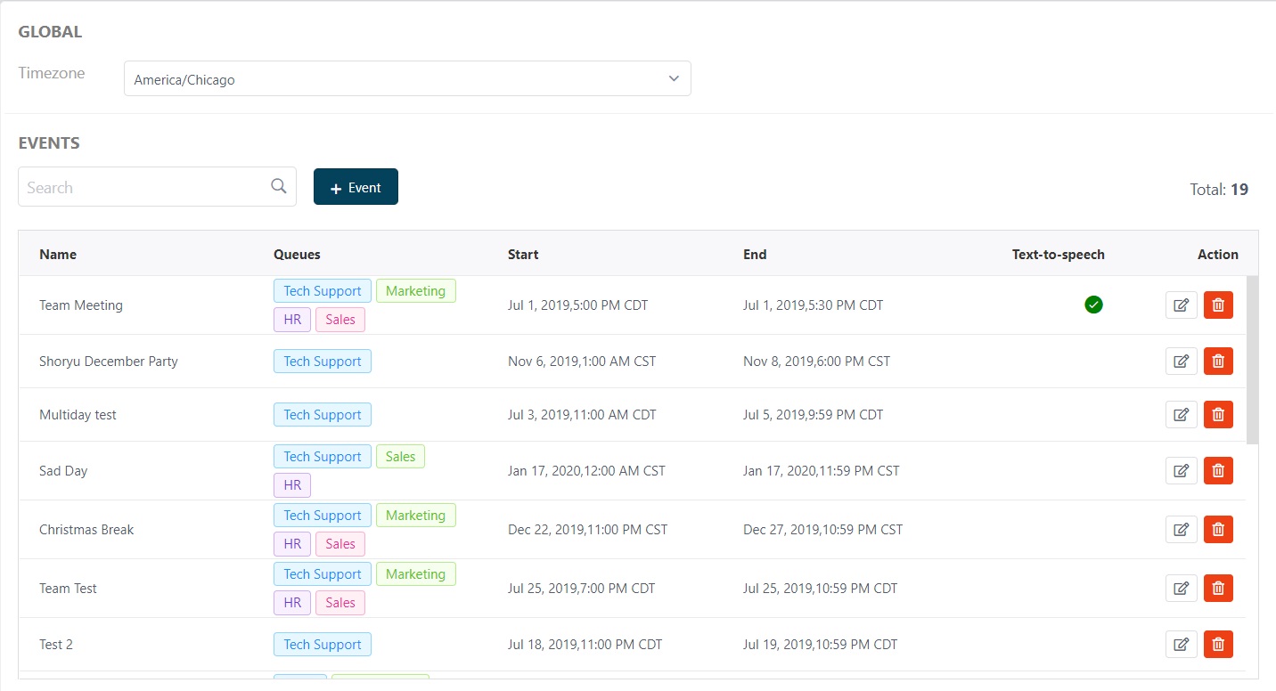This screenshot has width=1276, height=691.
Task: Click Tech Support tag in Sad Day row
Action: (323, 457)
